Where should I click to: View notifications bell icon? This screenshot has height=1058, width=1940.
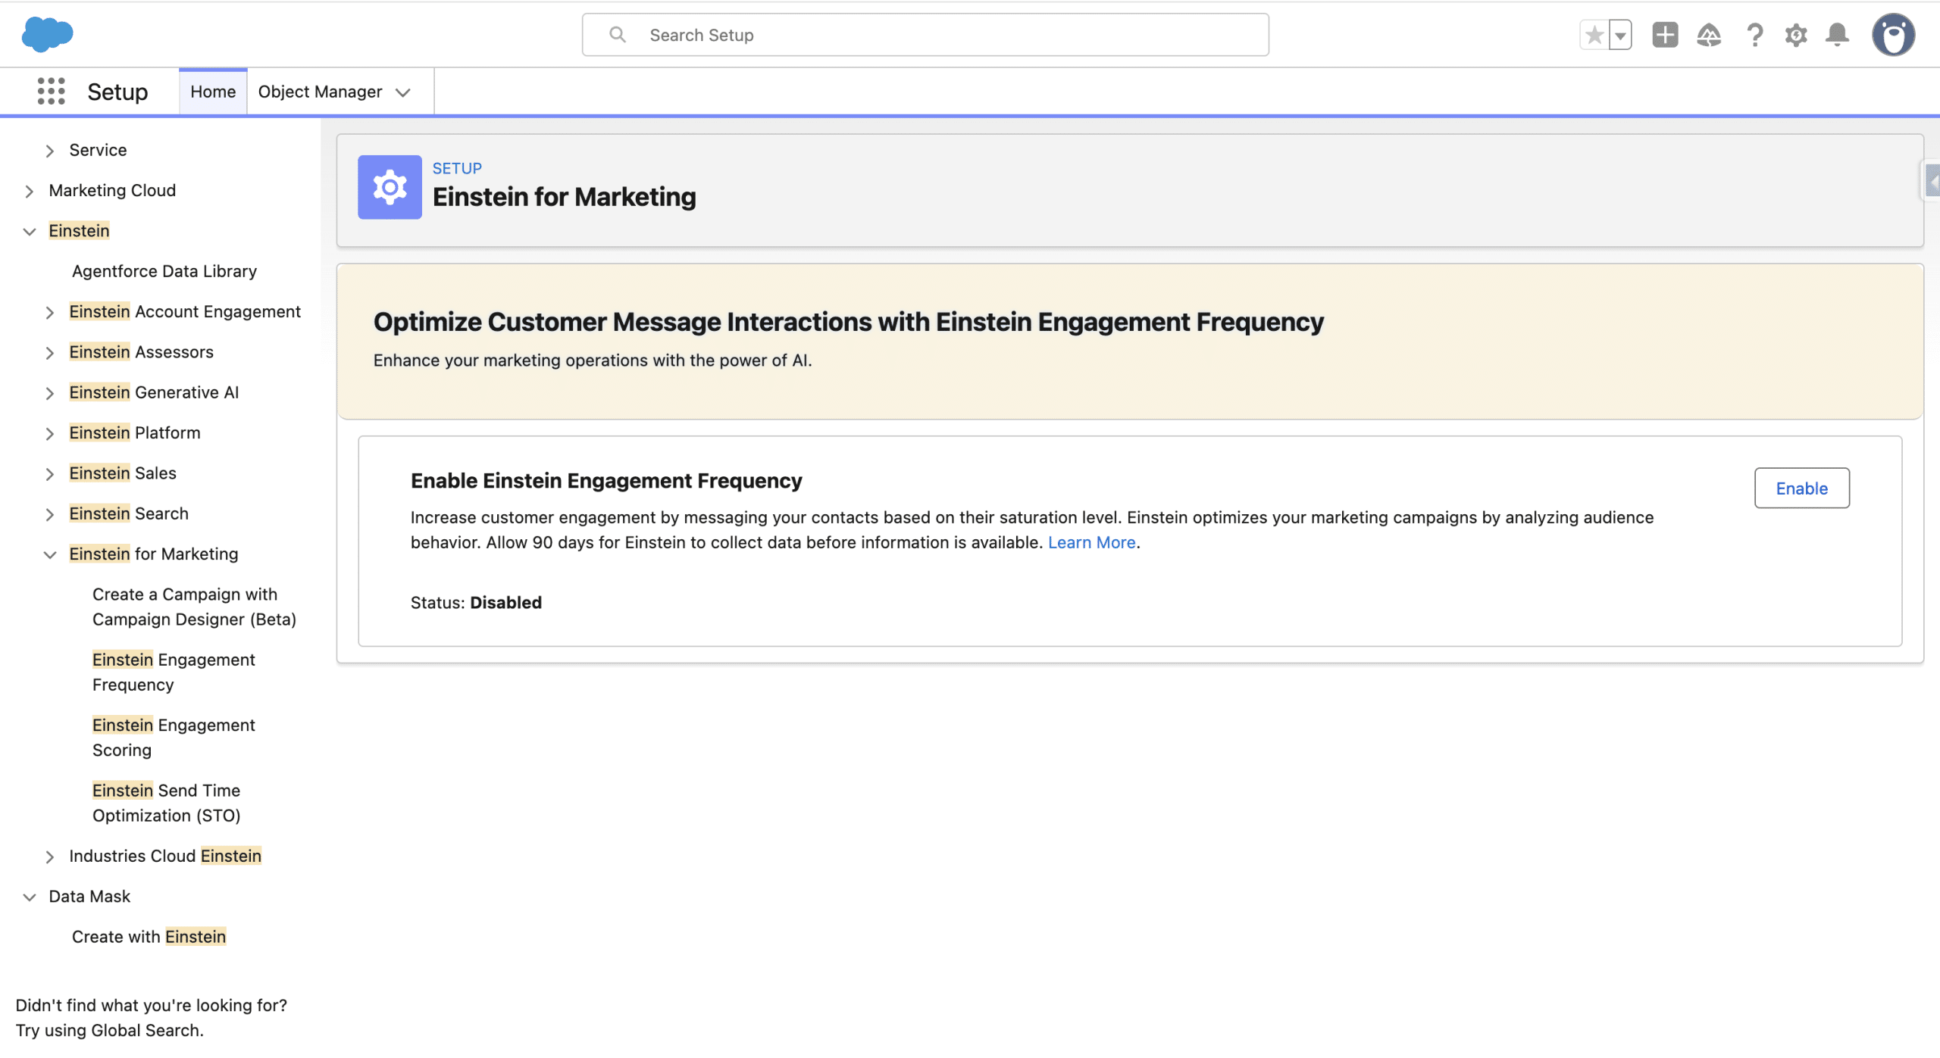(1837, 35)
